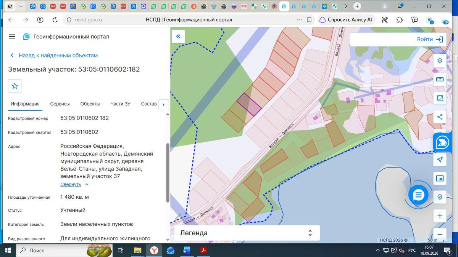Open a new browser tab
Viewport: 458px width, 257px height.
[357, 6]
